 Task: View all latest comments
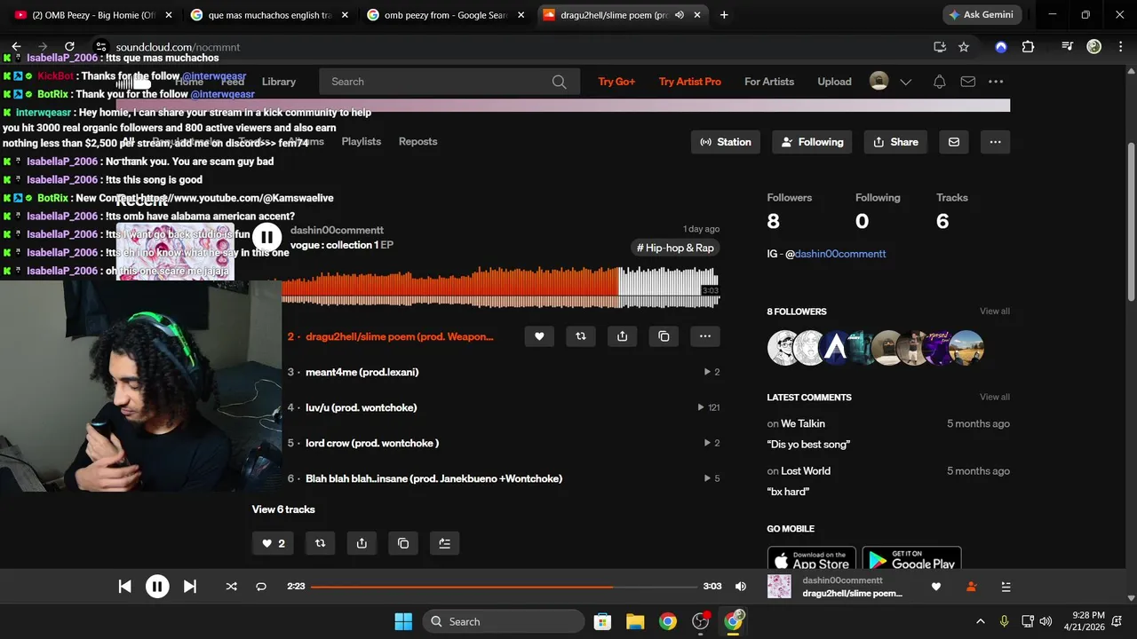click(x=995, y=398)
